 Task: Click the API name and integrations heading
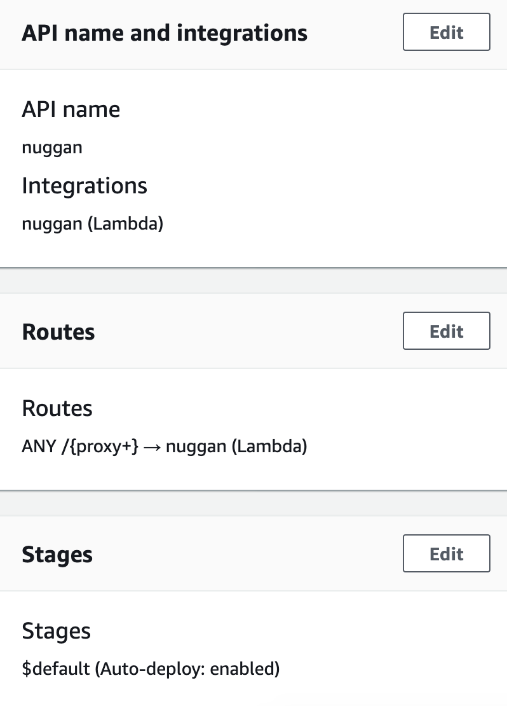(164, 32)
